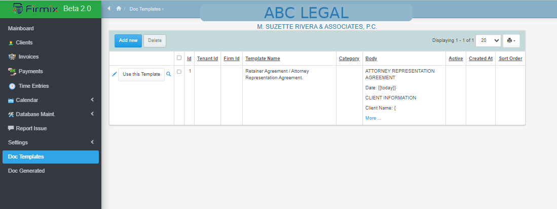The height and width of the screenshot is (209, 557).
Task: Sort by Firm Id column header
Action: pos(232,59)
